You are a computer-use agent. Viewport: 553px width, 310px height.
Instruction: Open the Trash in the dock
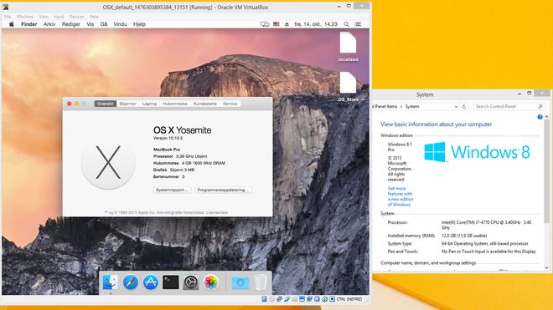(x=261, y=282)
